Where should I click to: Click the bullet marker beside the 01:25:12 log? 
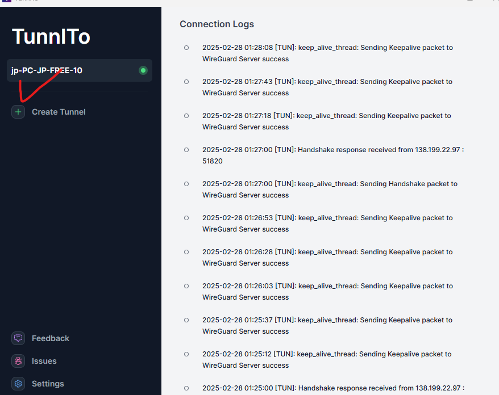pyautogui.click(x=186, y=354)
